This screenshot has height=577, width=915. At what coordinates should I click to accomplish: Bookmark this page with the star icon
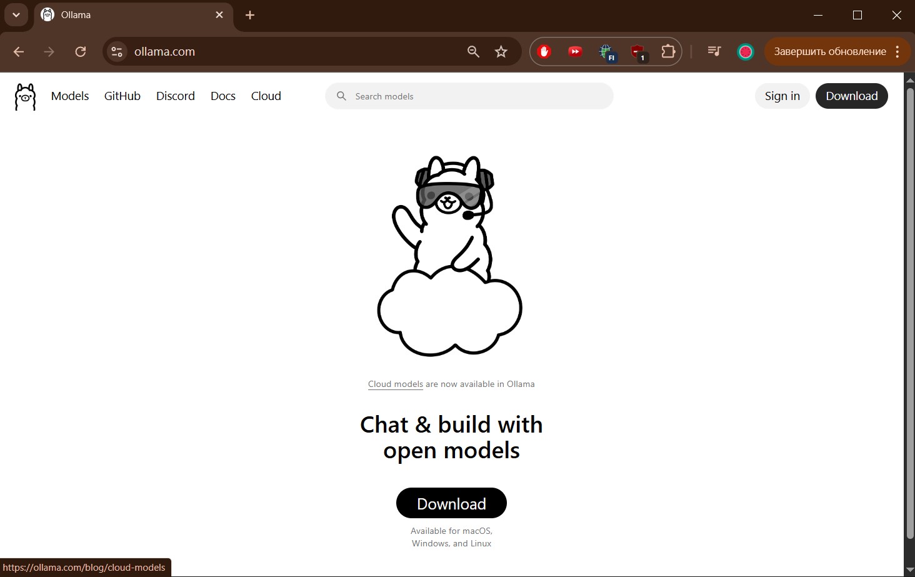click(501, 52)
